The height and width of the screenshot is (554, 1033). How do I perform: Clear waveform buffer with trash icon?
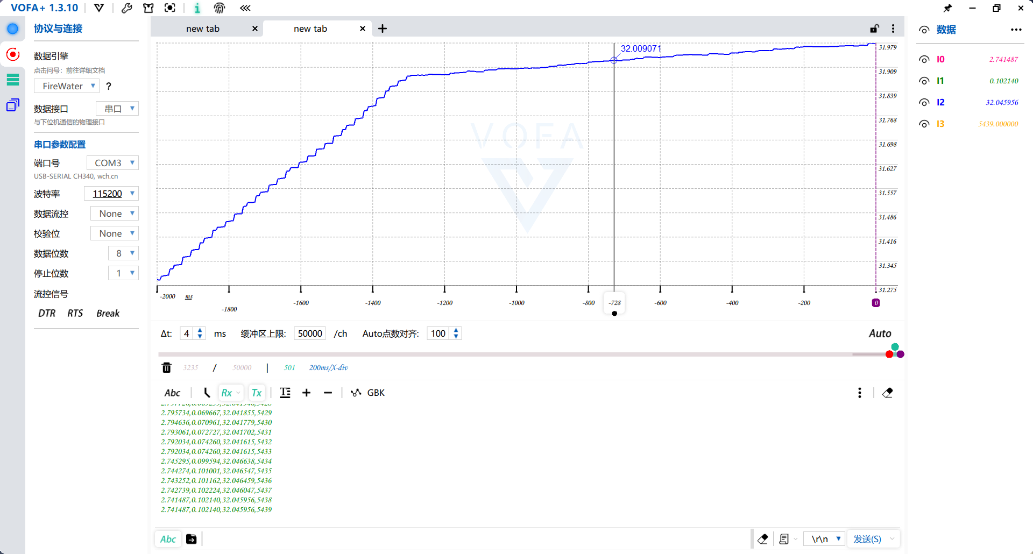167,367
